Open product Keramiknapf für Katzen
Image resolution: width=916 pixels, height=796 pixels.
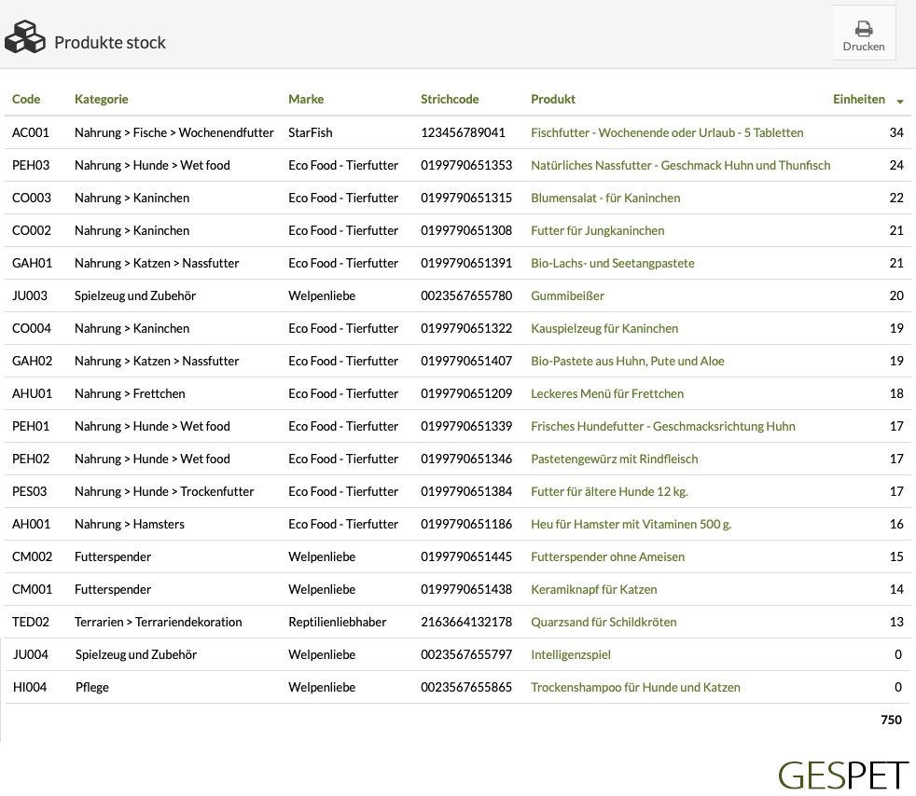(x=594, y=590)
